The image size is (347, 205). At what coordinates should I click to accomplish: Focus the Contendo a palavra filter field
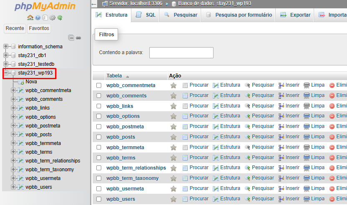pyautogui.click(x=181, y=52)
